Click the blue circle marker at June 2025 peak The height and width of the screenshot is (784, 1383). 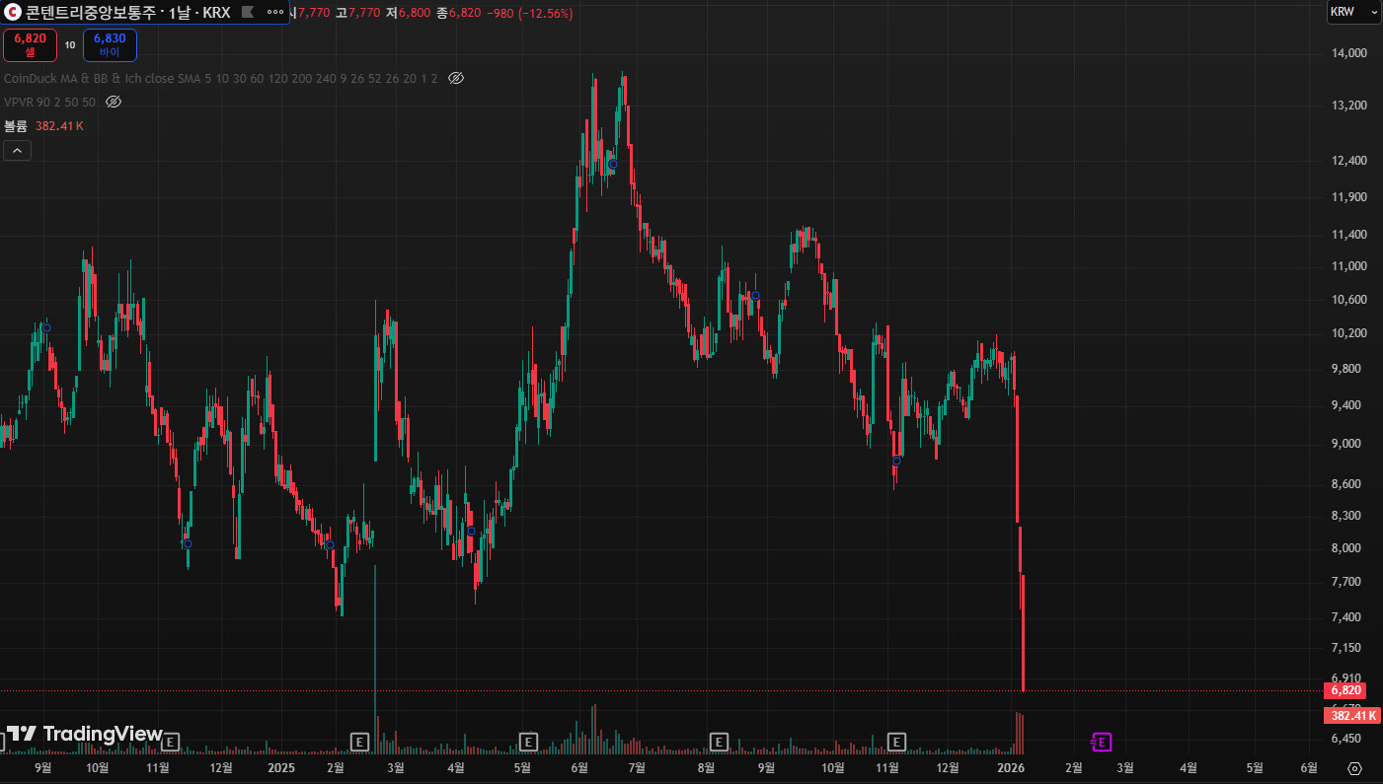[x=613, y=165]
